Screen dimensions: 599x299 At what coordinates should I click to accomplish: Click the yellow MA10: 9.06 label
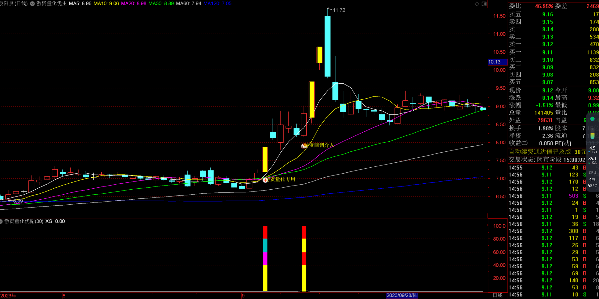106,4
